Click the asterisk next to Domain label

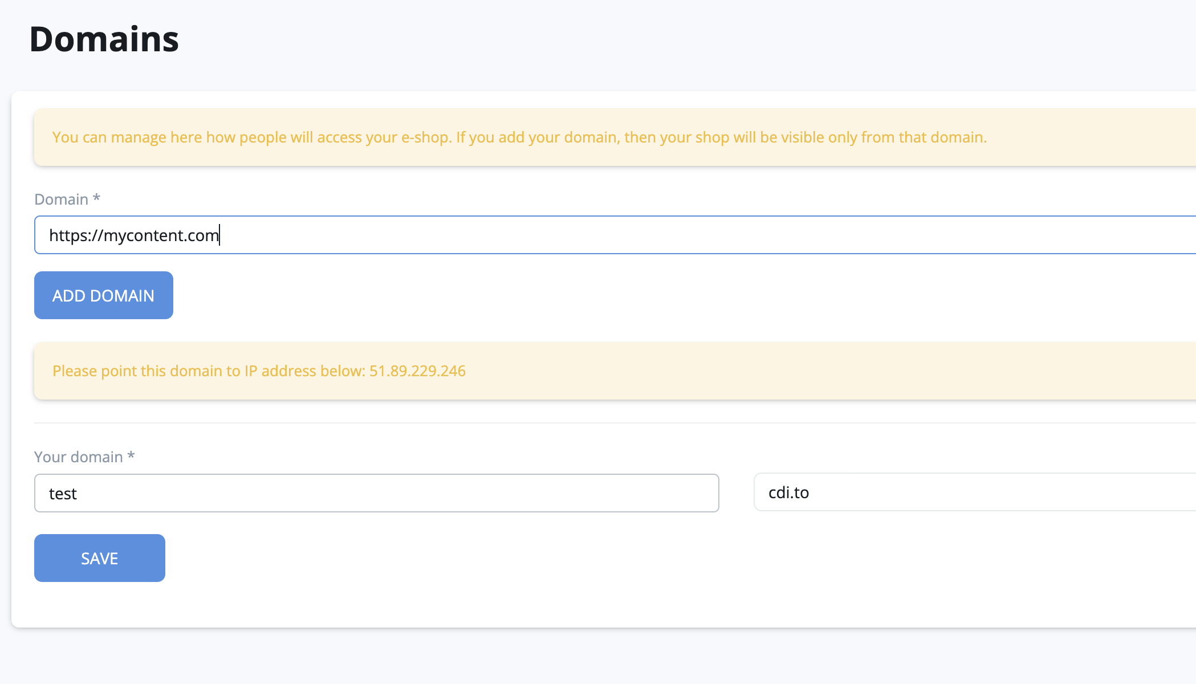(x=96, y=197)
